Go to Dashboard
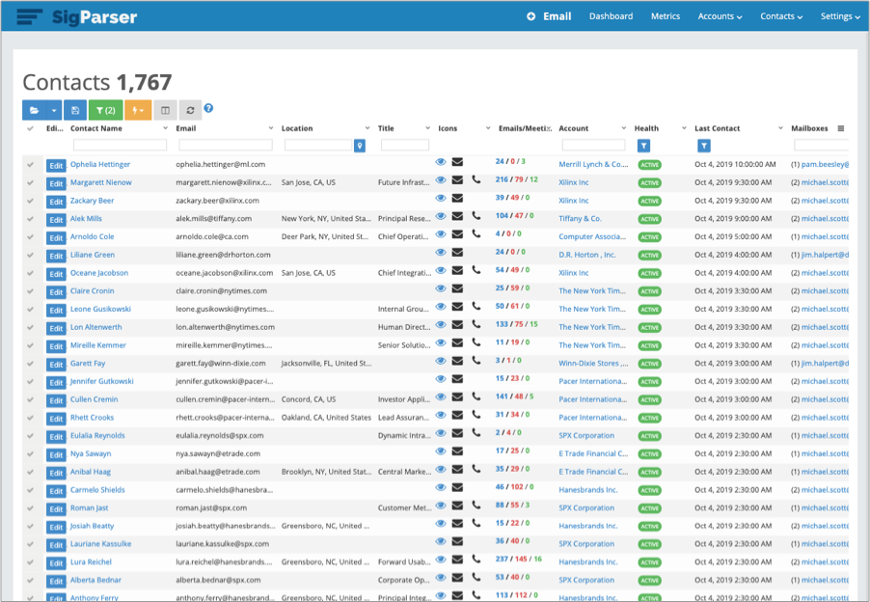 (611, 16)
